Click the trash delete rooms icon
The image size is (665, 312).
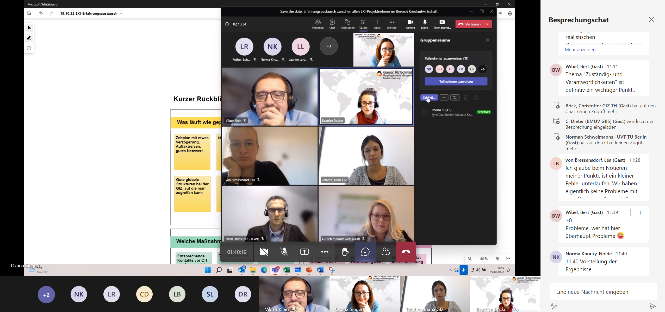point(466,97)
